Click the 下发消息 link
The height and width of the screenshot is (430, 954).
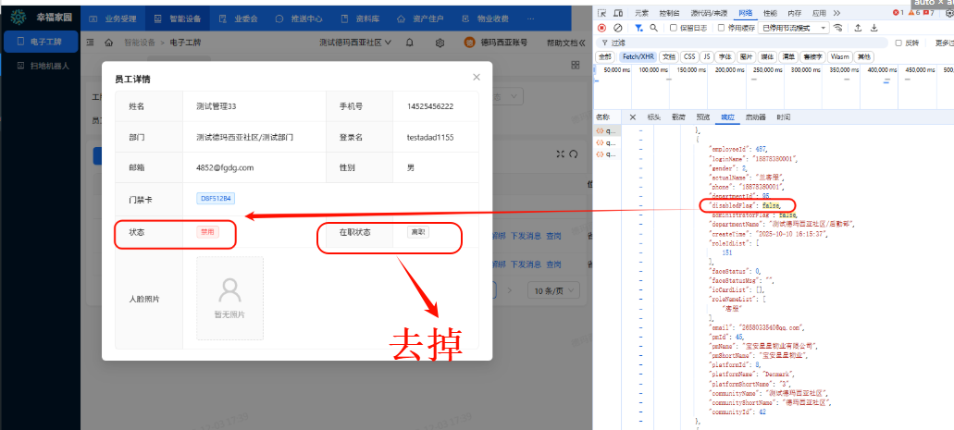525,236
